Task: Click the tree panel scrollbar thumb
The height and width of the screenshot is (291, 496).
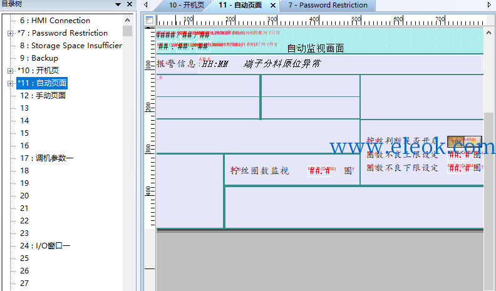Action: [x=128, y=31]
